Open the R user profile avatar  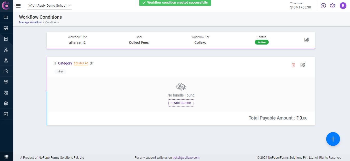343,6
